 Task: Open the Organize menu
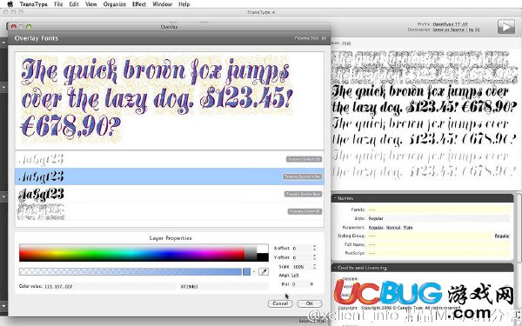point(115,4)
